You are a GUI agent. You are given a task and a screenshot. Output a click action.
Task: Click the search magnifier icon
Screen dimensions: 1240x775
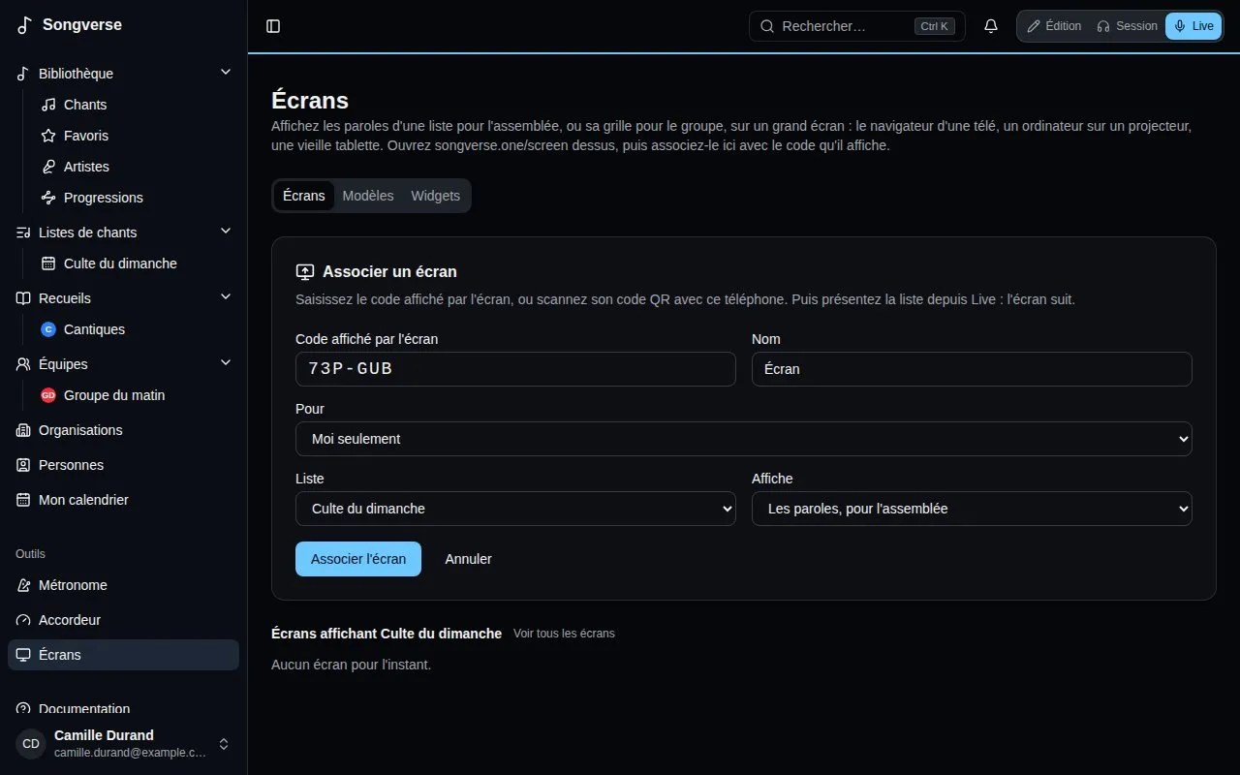pyautogui.click(x=767, y=26)
